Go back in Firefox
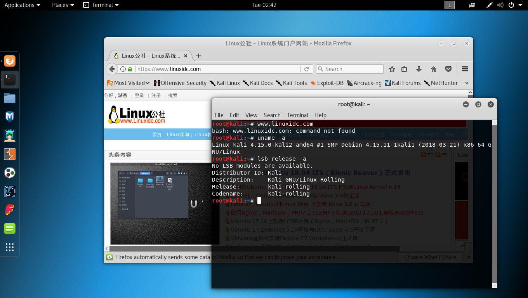 pyautogui.click(x=112, y=69)
